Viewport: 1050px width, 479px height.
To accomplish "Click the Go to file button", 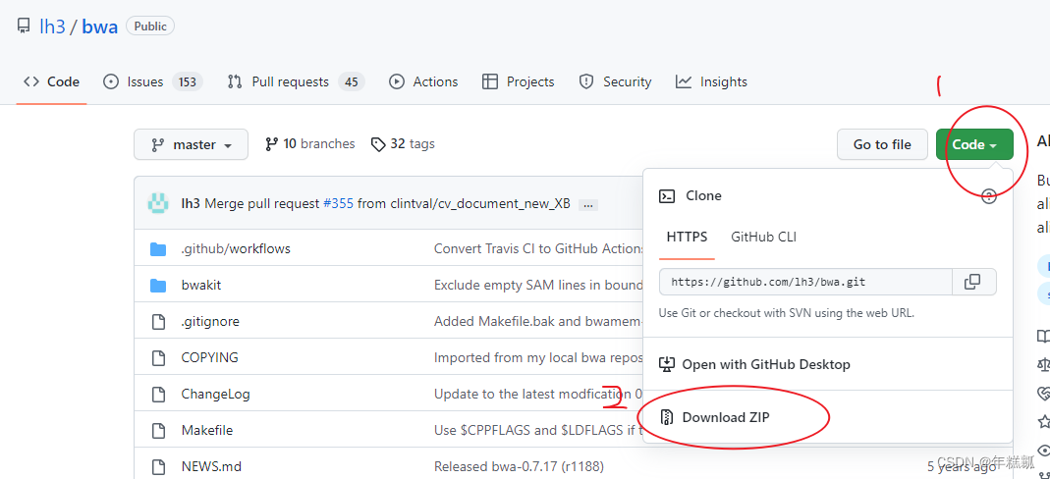I will click(x=882, y=144).
